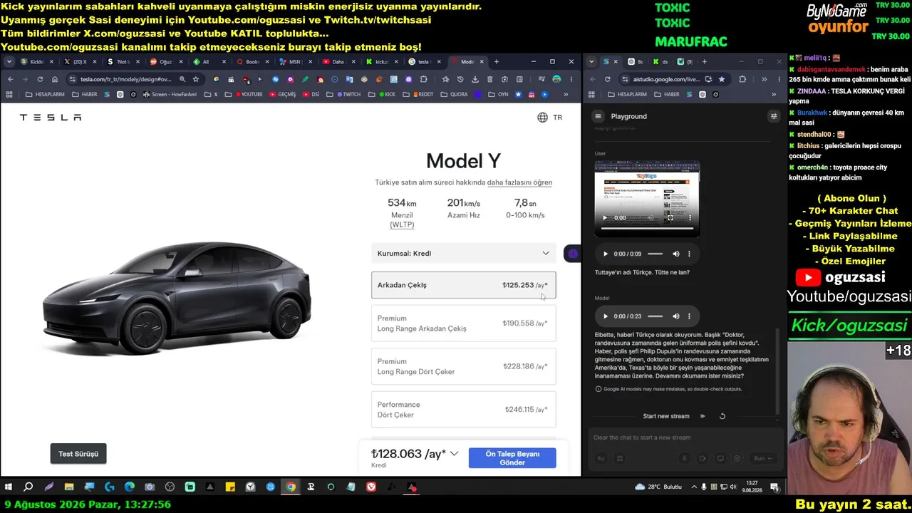Click Start new stream in AI Studio

pos(666,416)
